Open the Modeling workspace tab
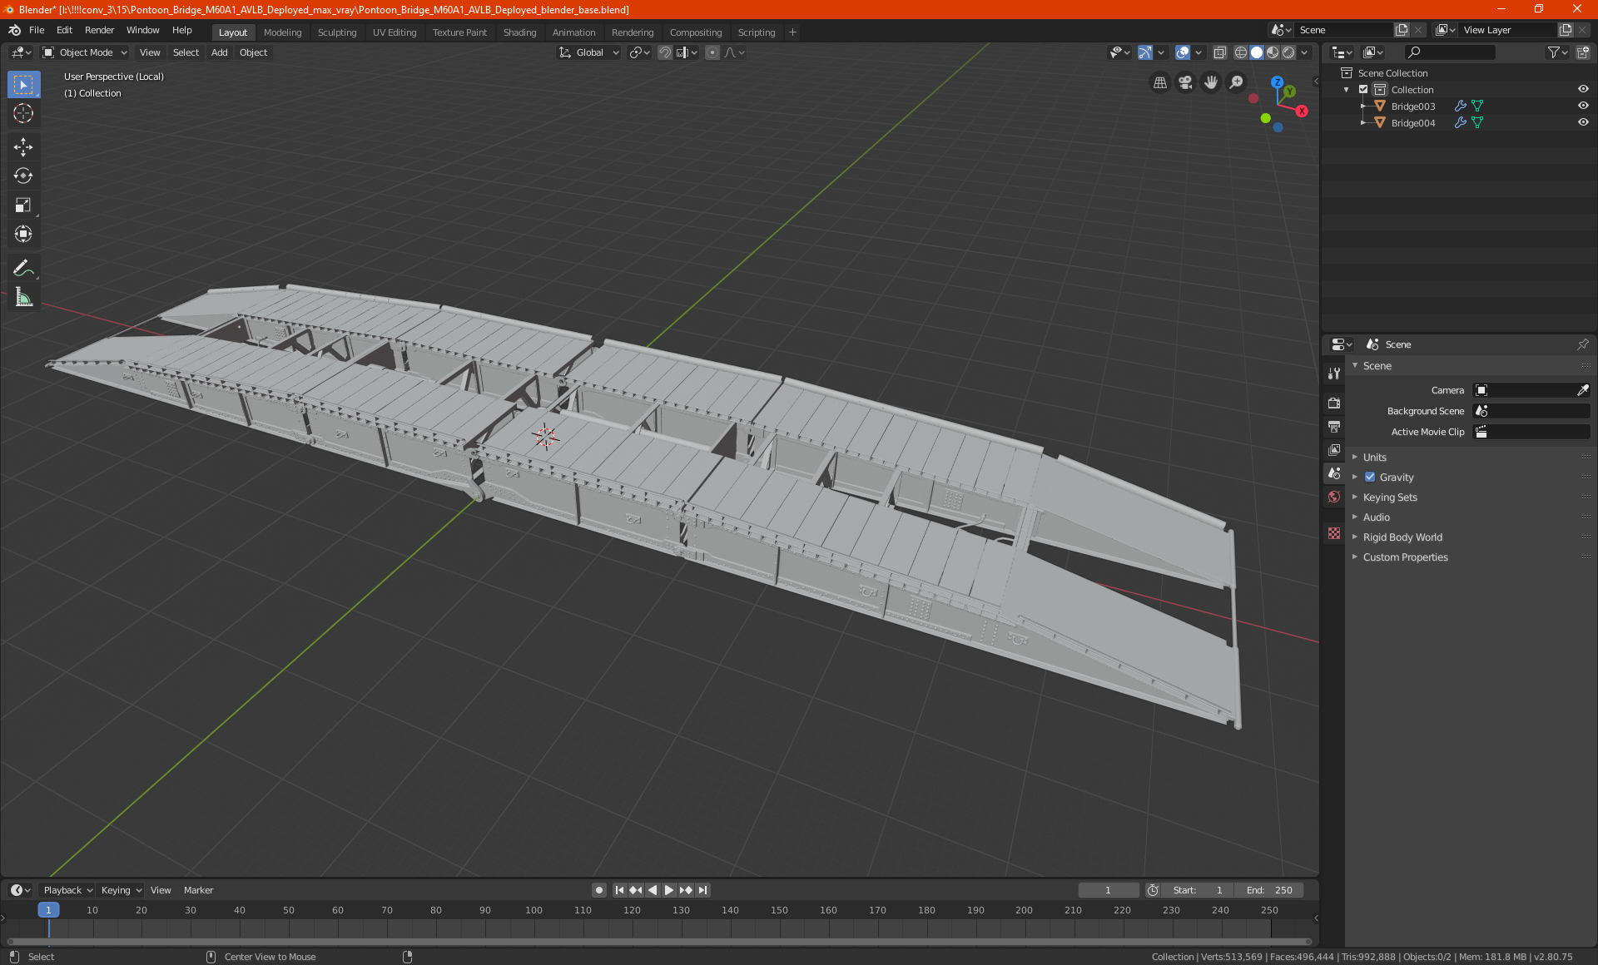The height and width of the screenshot is (965, 1598). tap(280, 31)
